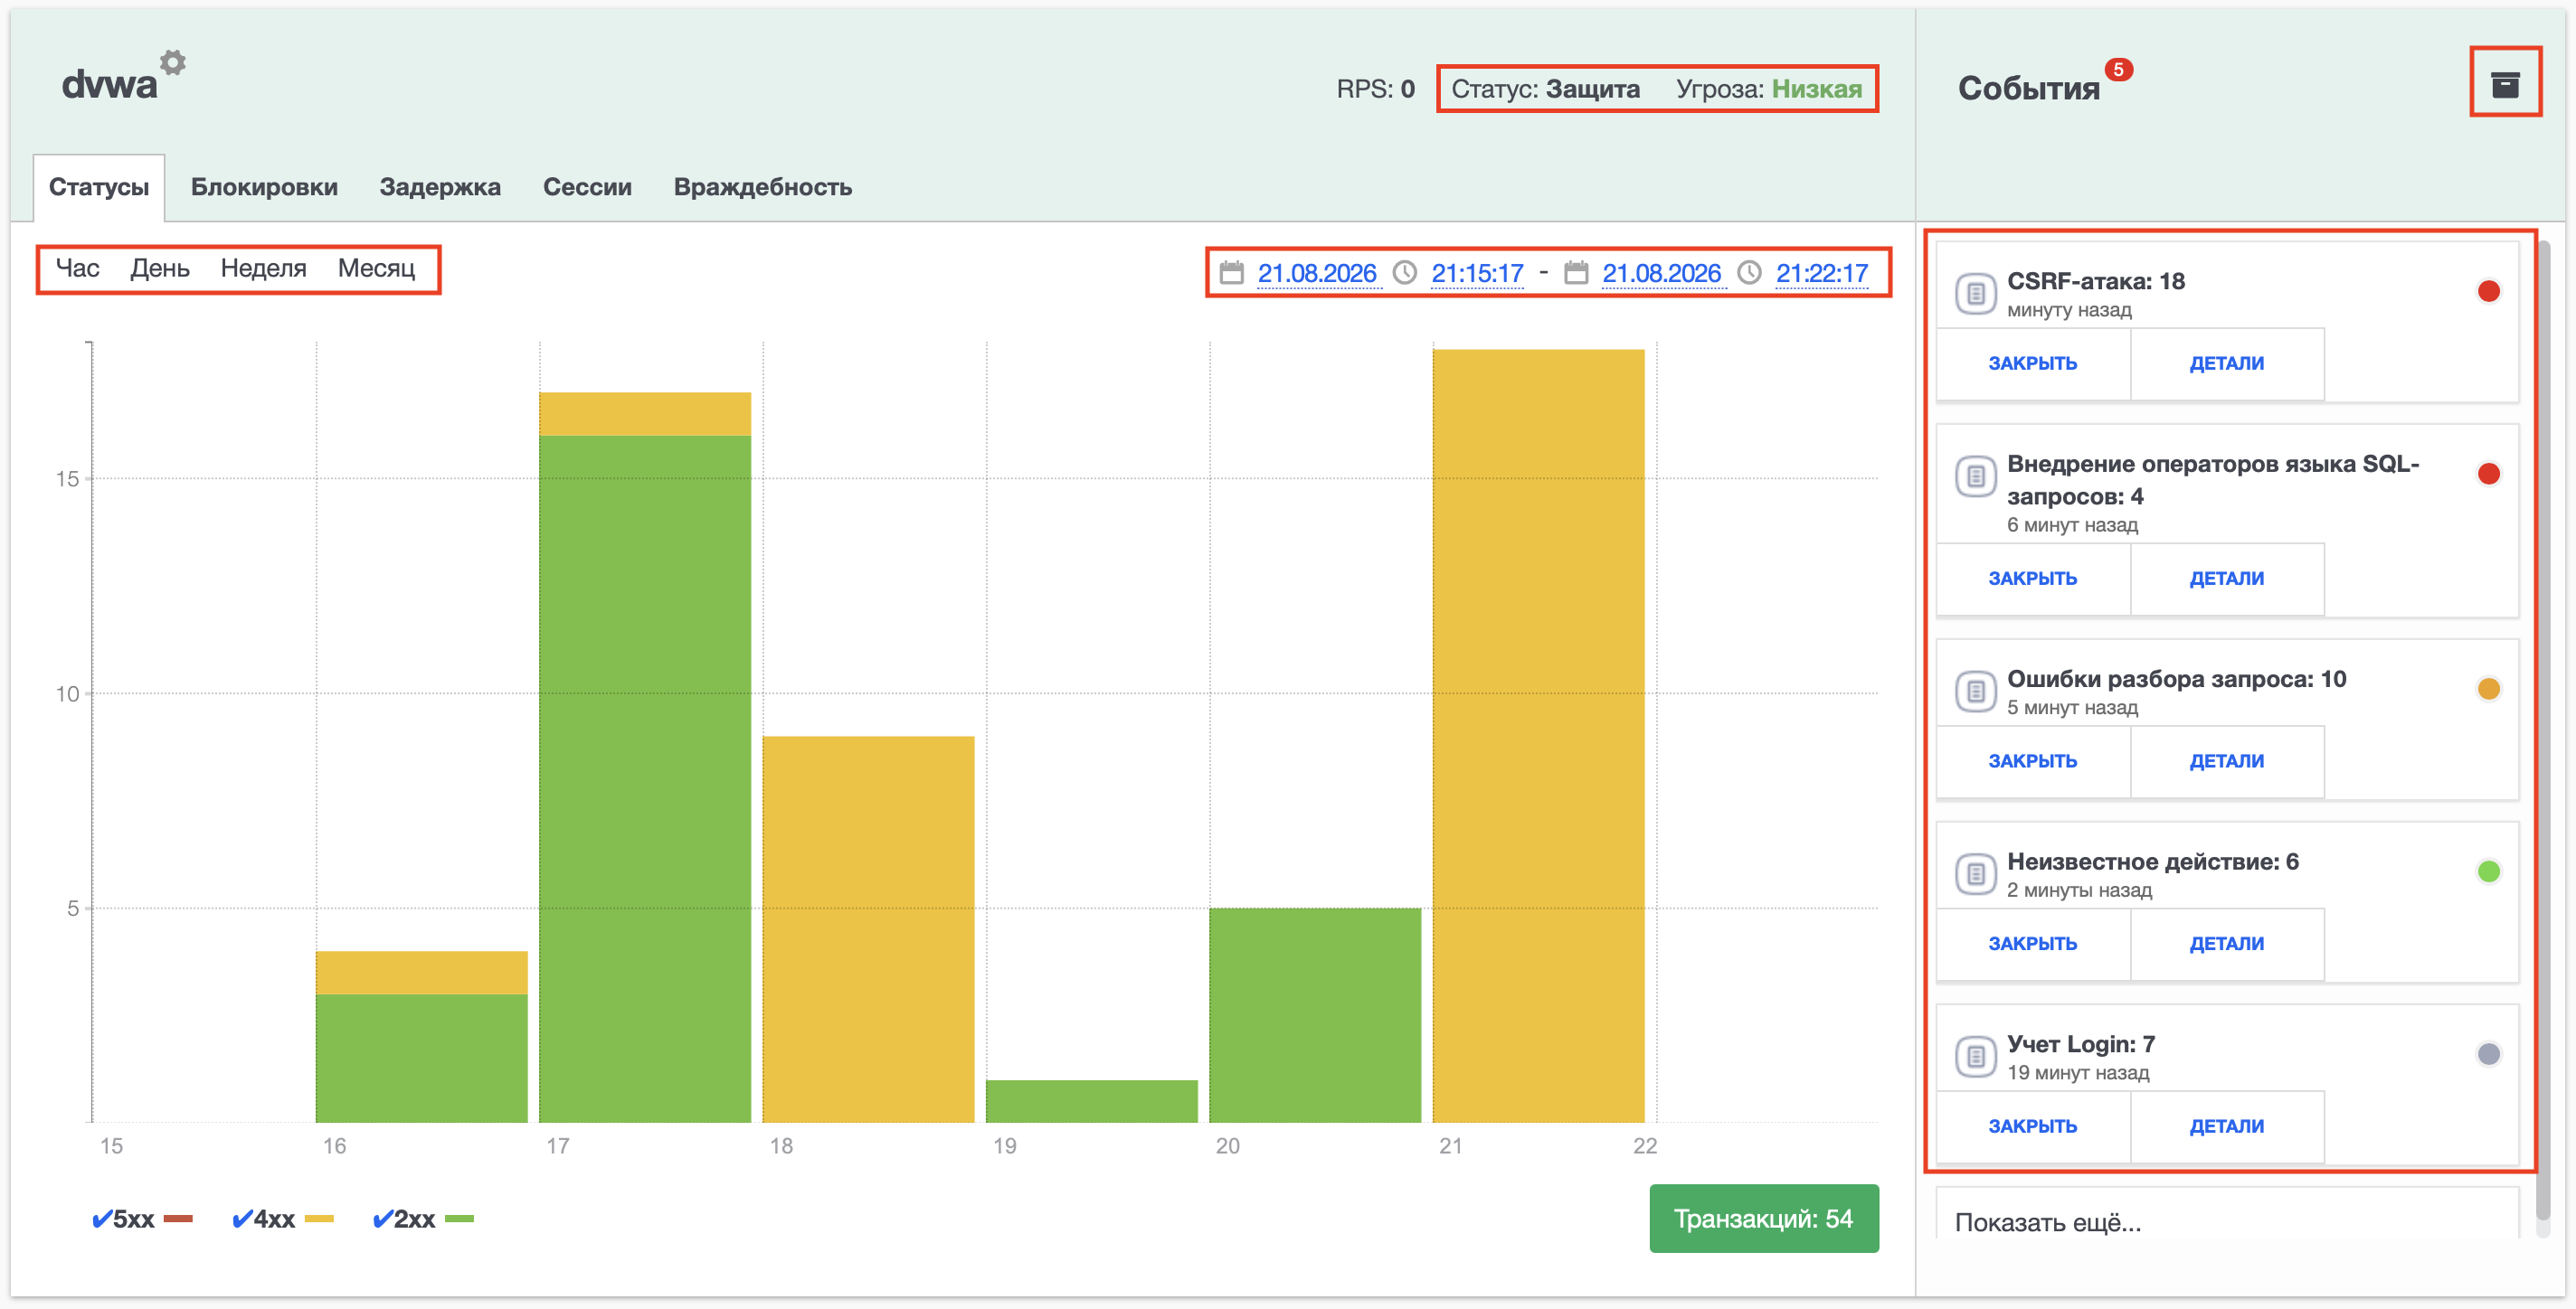This screenshot has height=1309, width=2576.
Task: Click the gray severity dot of Учет Login
Action: 2488,1054
